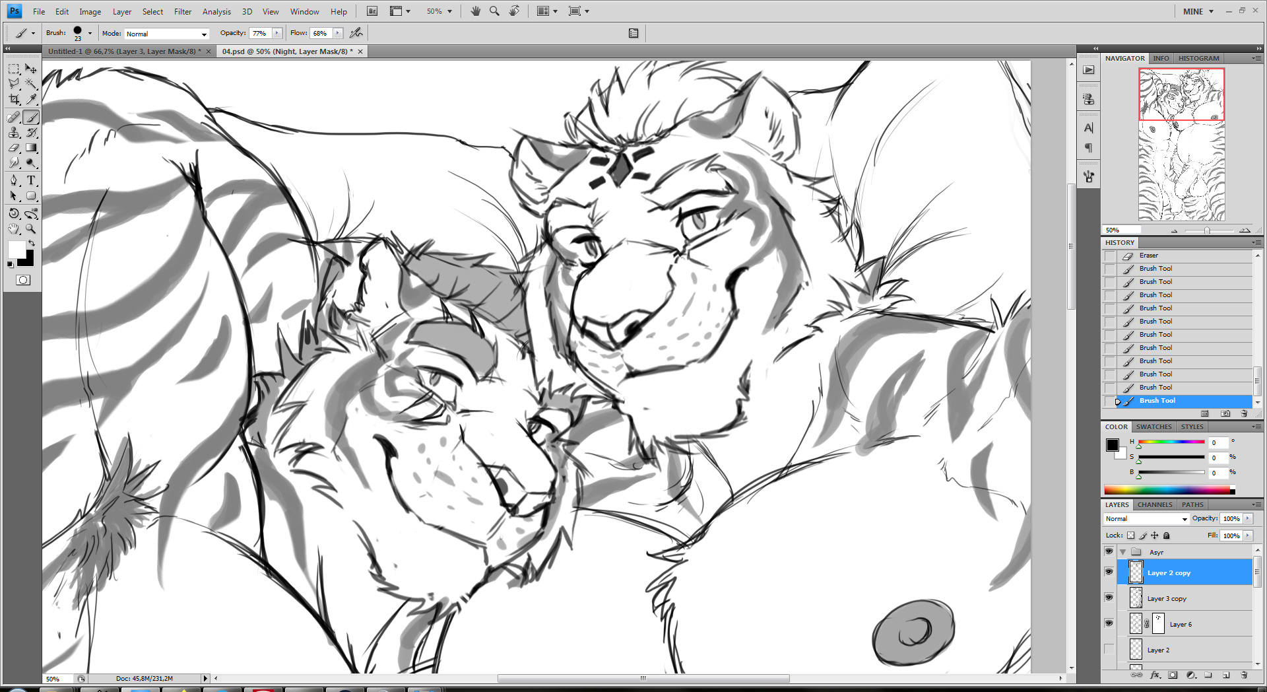Open the Filter menu

point(183,11)
